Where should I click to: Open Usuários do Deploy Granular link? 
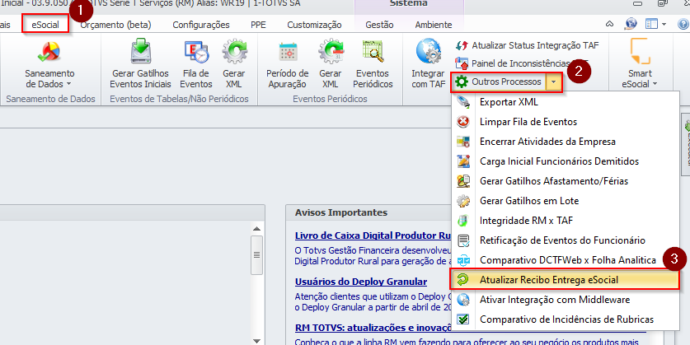[361, 282]
